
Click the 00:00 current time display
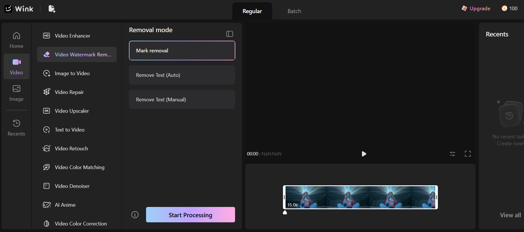point(252,154)
